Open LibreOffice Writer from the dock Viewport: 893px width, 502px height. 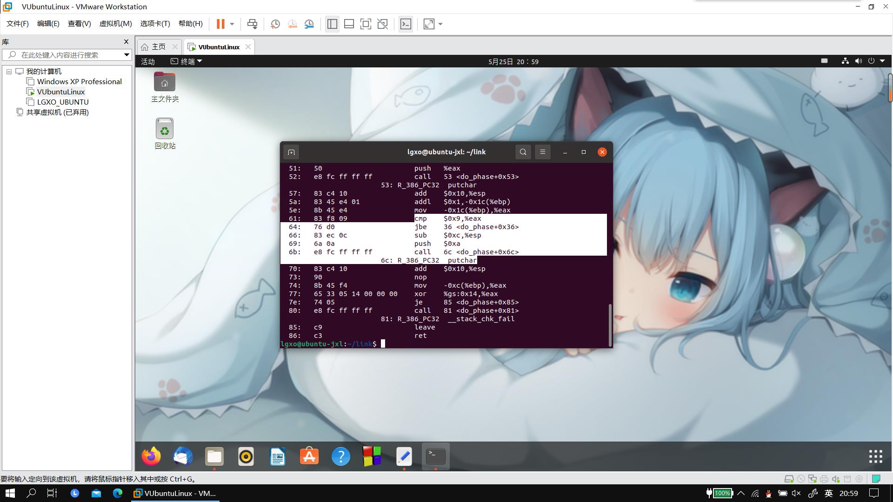coord(278,456)
